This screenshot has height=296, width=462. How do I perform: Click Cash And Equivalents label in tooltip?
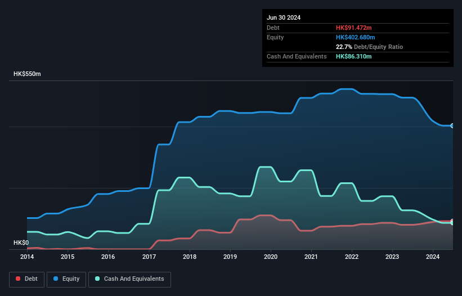pos(297,56)
